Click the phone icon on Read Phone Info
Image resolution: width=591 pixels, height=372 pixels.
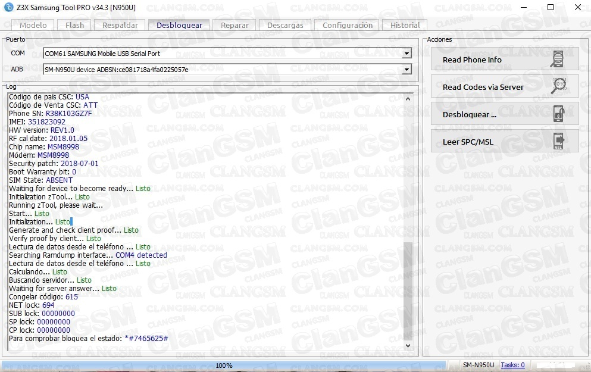pos(558,59)
